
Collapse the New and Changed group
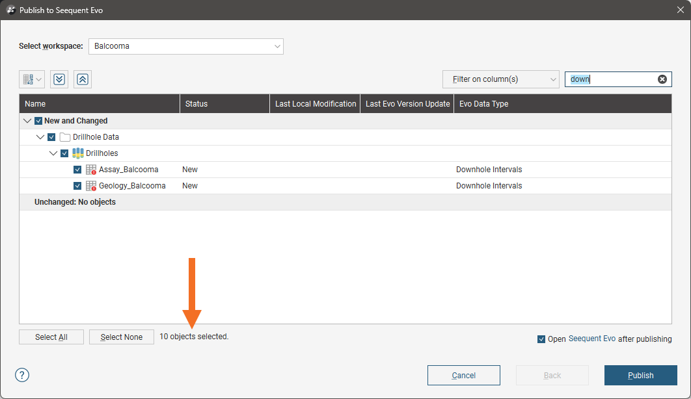[x=27, y=121]
